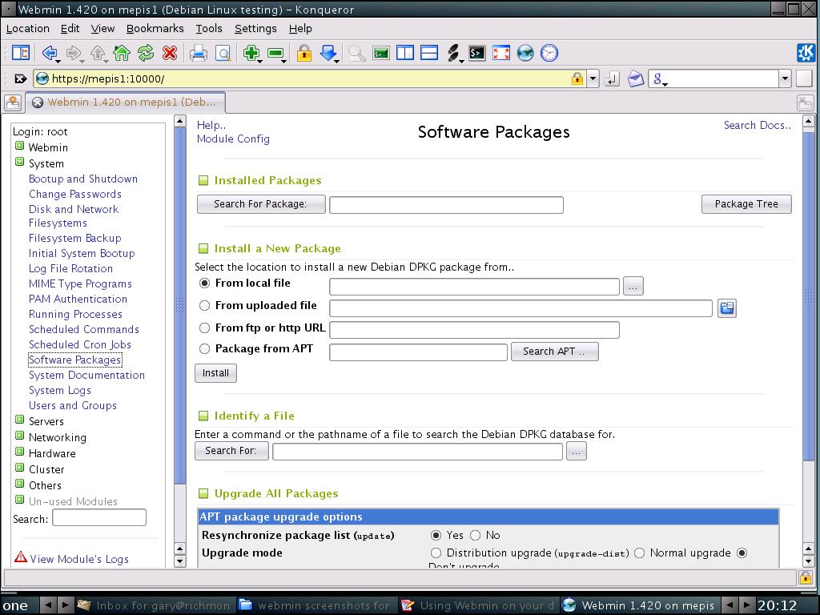The height and width of the screenshot is (615, 820).
Task: Set Resynchronize package list to No
Action: click(475, 535)
